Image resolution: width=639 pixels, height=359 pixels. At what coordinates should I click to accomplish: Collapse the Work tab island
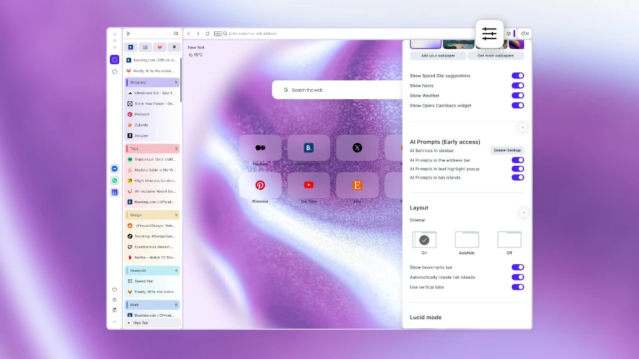tap(152, 304)
